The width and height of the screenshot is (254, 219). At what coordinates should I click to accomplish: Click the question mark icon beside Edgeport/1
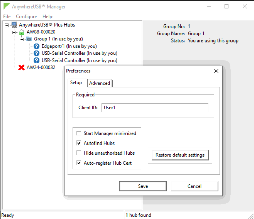click(36, 46)
